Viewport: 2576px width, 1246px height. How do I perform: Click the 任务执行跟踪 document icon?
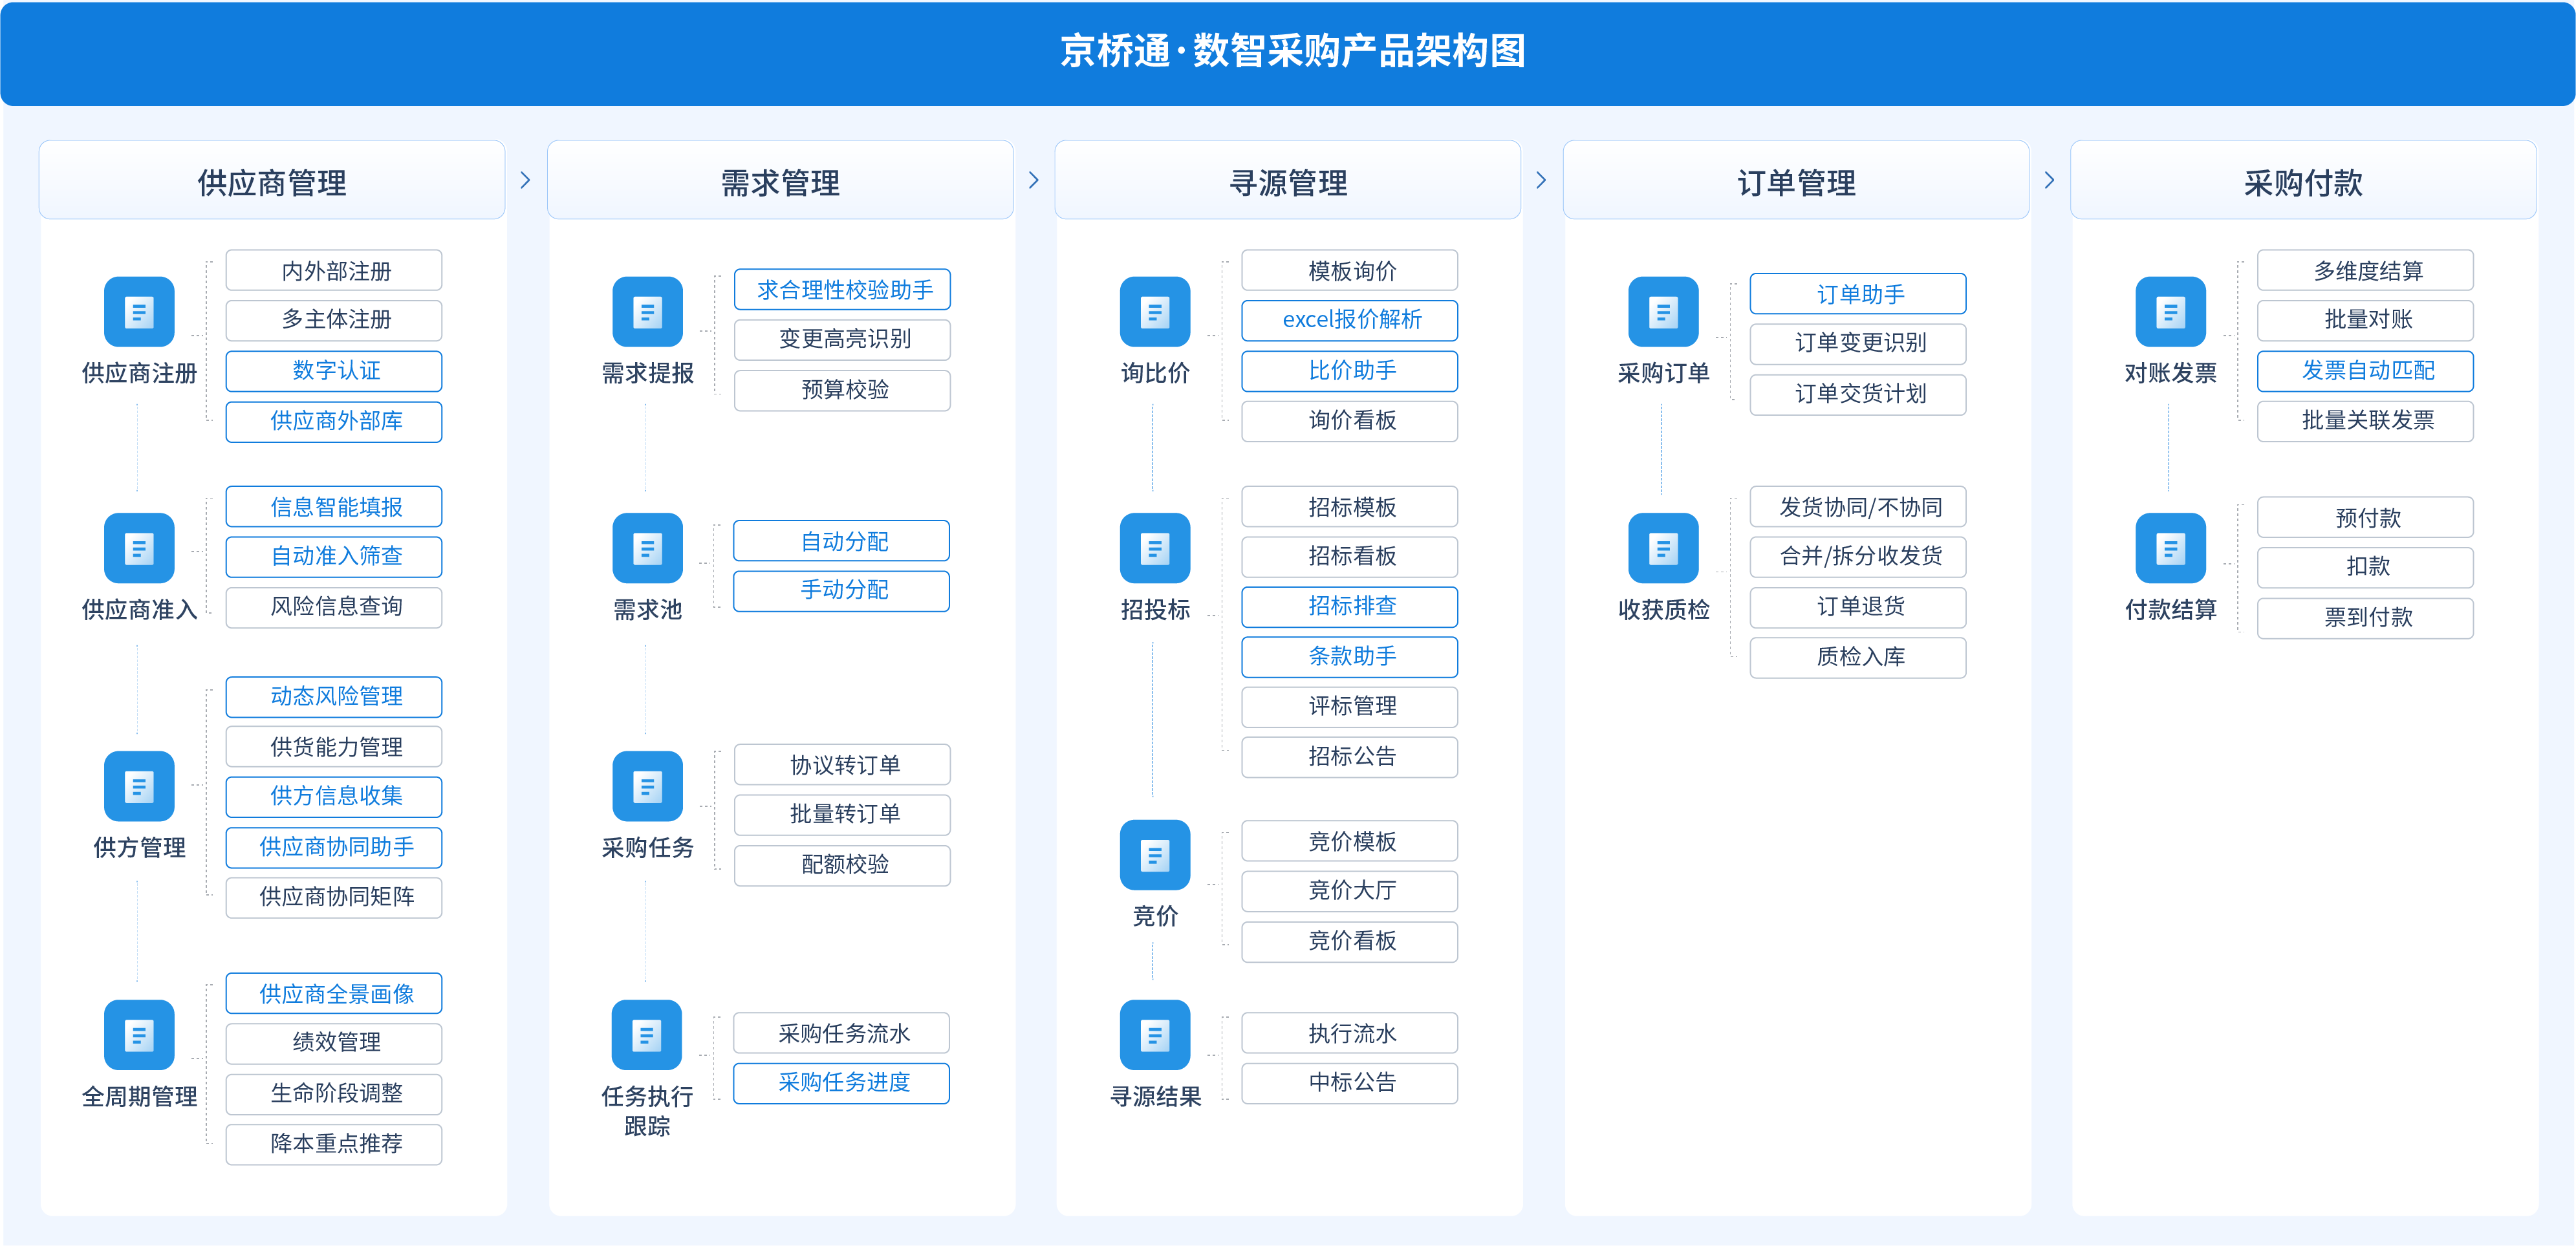pyautogui.click(x=647, y=1035)
